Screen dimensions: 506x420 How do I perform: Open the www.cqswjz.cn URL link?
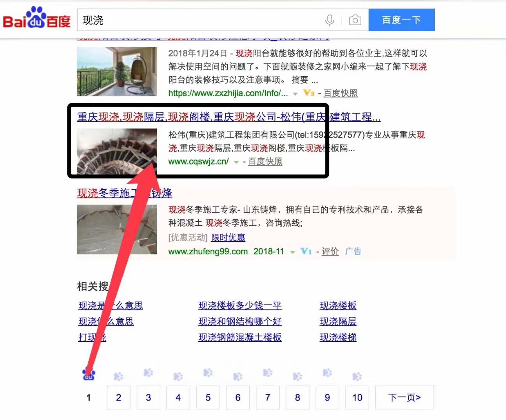(199, 161)
